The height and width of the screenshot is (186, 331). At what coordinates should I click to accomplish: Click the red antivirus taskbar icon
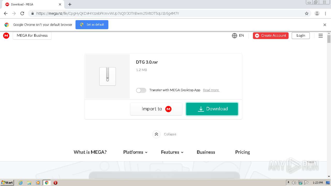click(x=55, y=183)
